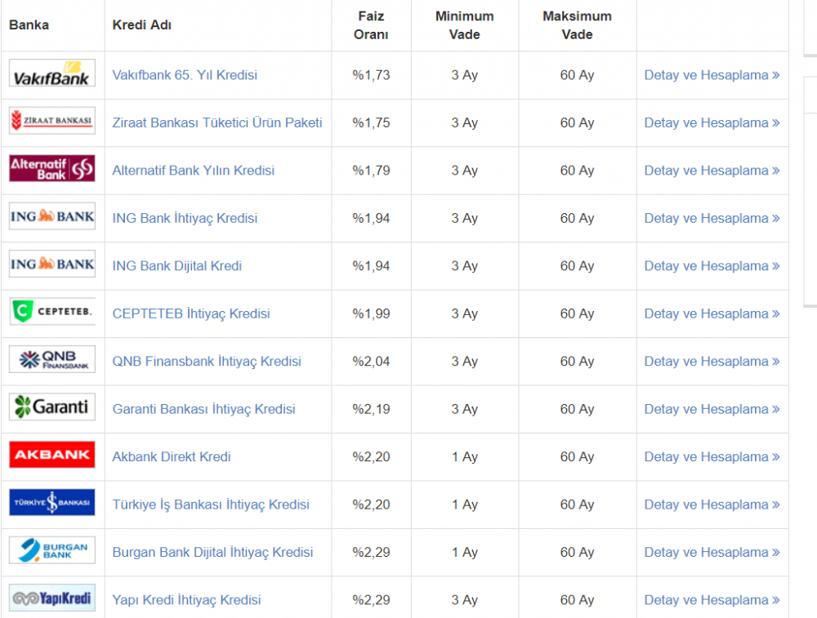Click ING Bank logo beside İhtiyaç Kredisi
Image resolution: width=817 pixels, height=618 pixels.
coord(52,216)
